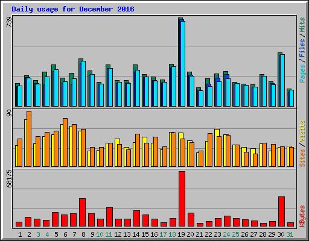This screenshot has height=241, width=309.
Task: Click green day label 24
Action: [226, 234]
